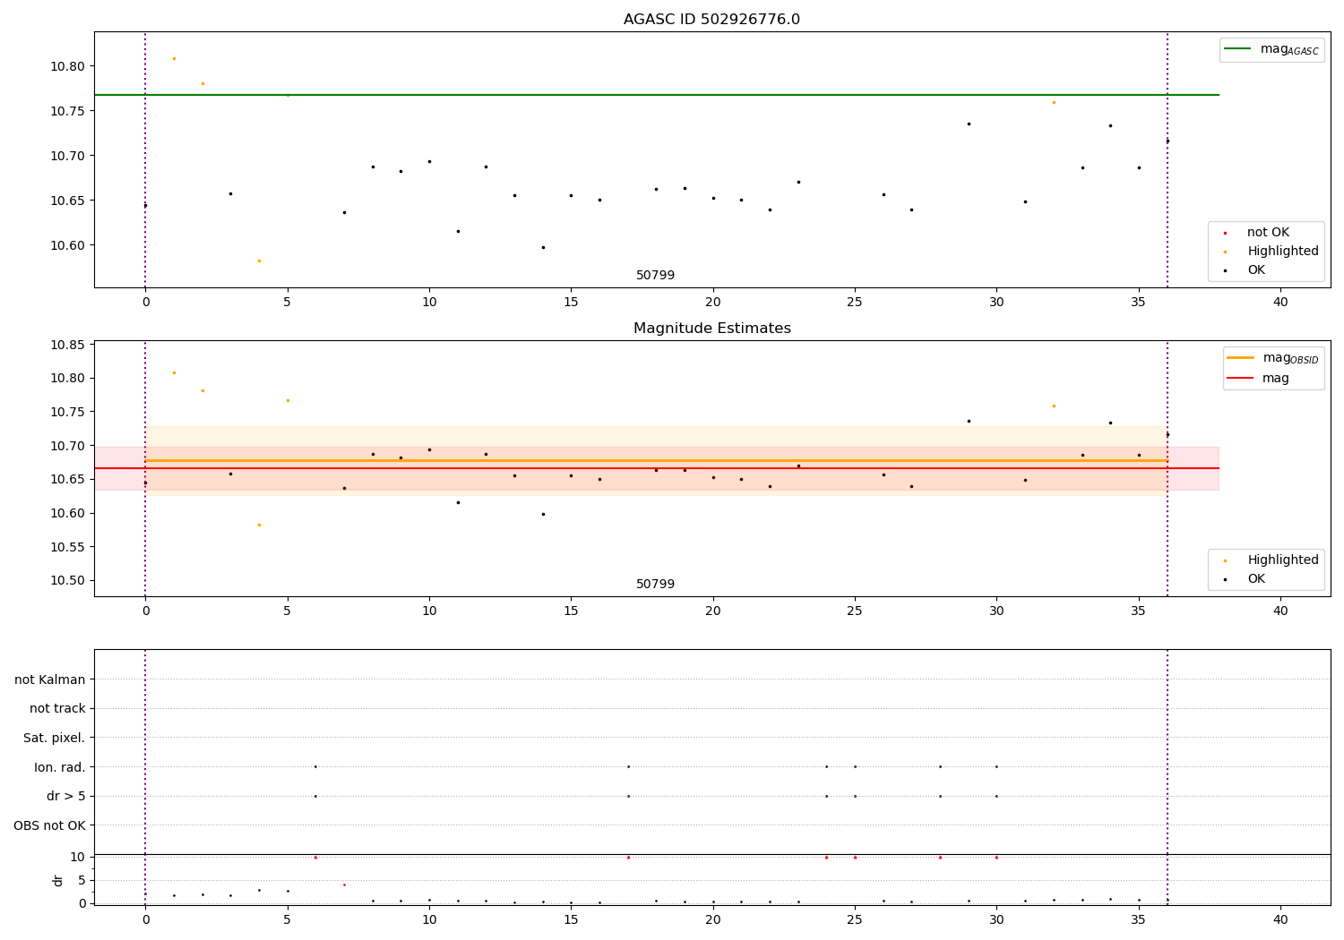The height and width of the screenshot is (940, 1344).
Task: Click the black point at observation 14 in middle plot
Action: (x=543, y=514)
